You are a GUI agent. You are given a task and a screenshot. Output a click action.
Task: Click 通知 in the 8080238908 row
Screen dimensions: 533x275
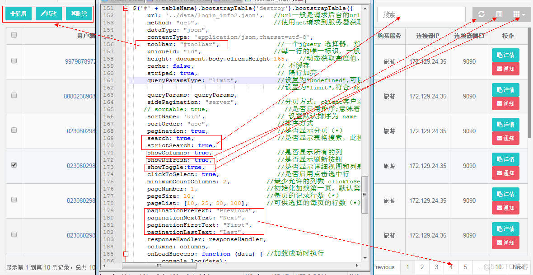pos(505,103)
